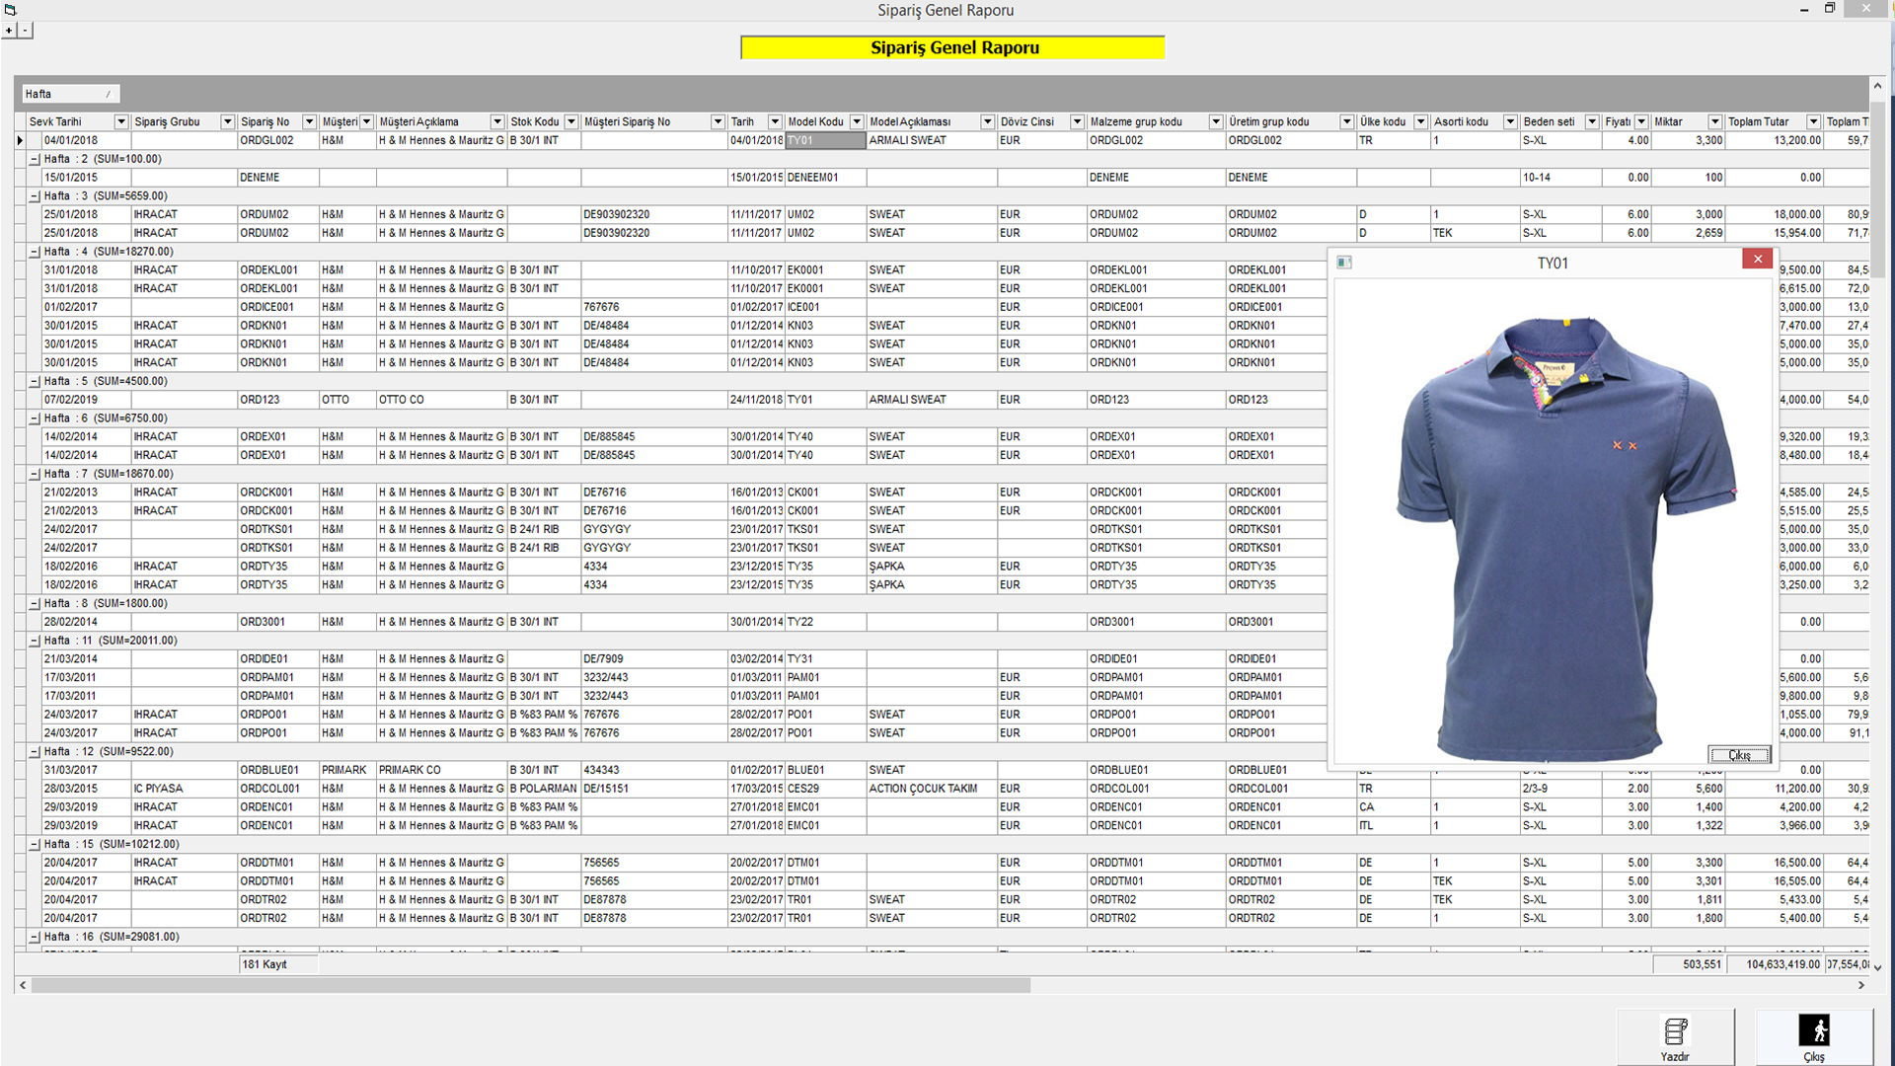Click the Yazdır print icon
Image resolution: width=1895 pixels, height=1066 pixels.
coord(1675,1032)
